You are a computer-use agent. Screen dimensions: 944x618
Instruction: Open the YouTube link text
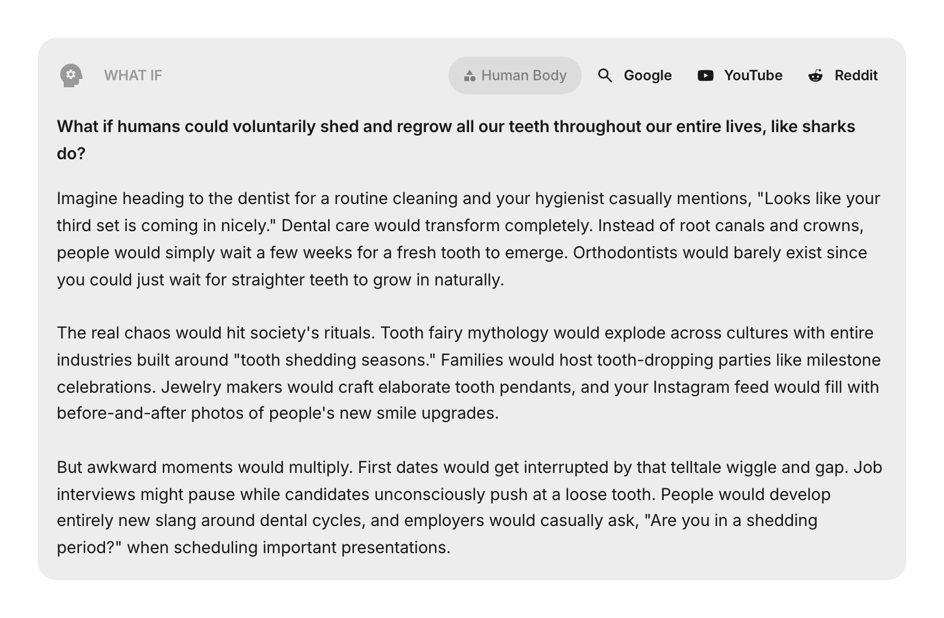(x=753, y=75)
